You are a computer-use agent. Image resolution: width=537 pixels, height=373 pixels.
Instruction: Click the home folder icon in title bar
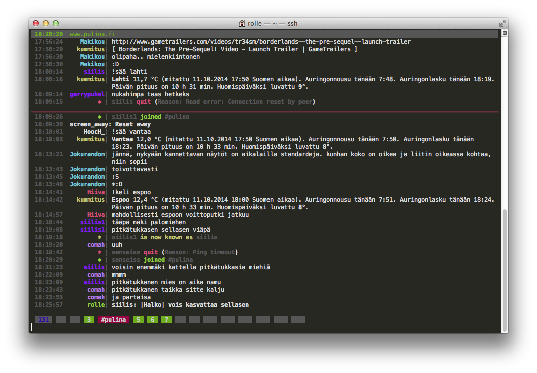tap(242, 23)
